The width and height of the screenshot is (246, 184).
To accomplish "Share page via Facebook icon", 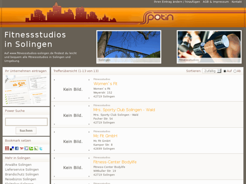I will 17,148.
